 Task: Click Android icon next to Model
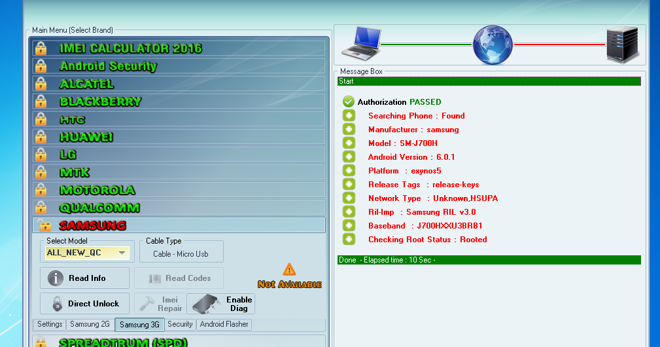pos(349,143)
